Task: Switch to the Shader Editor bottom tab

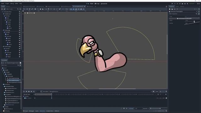Action: pos(50,111)
